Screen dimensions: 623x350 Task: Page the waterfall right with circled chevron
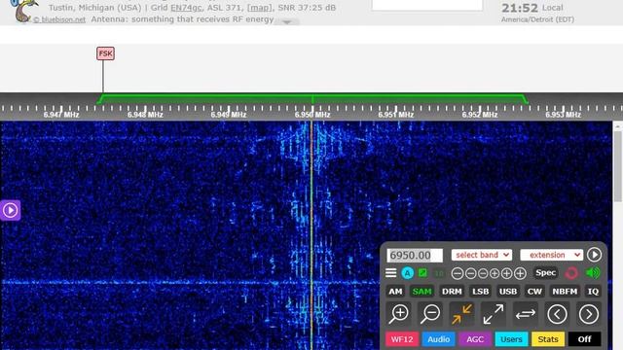589,314
